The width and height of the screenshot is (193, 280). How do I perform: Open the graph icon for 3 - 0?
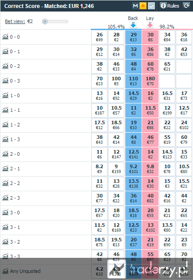click(x=5, y=212)
